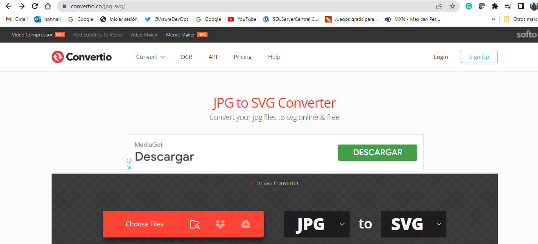Viewport: 538px width, 244px height.
Task: Share this page using the share icon
Action: [439, 6]
